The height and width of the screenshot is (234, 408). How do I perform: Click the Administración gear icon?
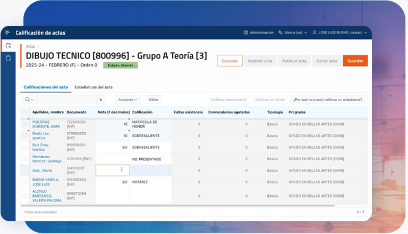point(246,33)
